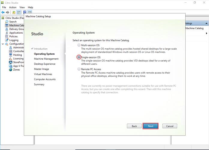Viewport: 209px width, 150px height.
Task: Click the App-V Publishing tree icon
Action: coord(10,66)
